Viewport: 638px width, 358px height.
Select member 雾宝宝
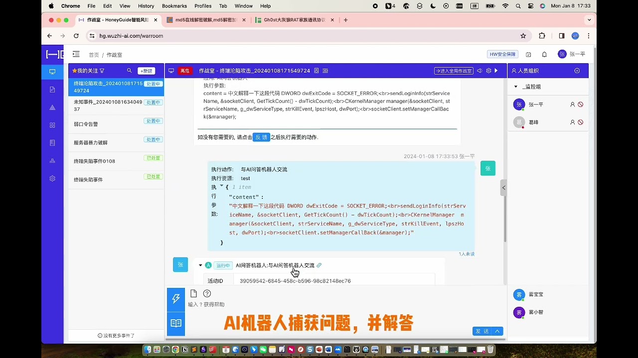[x=536, y=294]
